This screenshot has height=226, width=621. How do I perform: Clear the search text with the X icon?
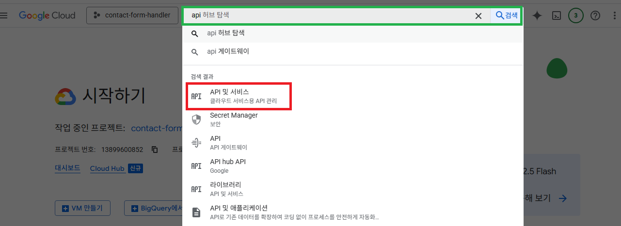tap(478, 15)
